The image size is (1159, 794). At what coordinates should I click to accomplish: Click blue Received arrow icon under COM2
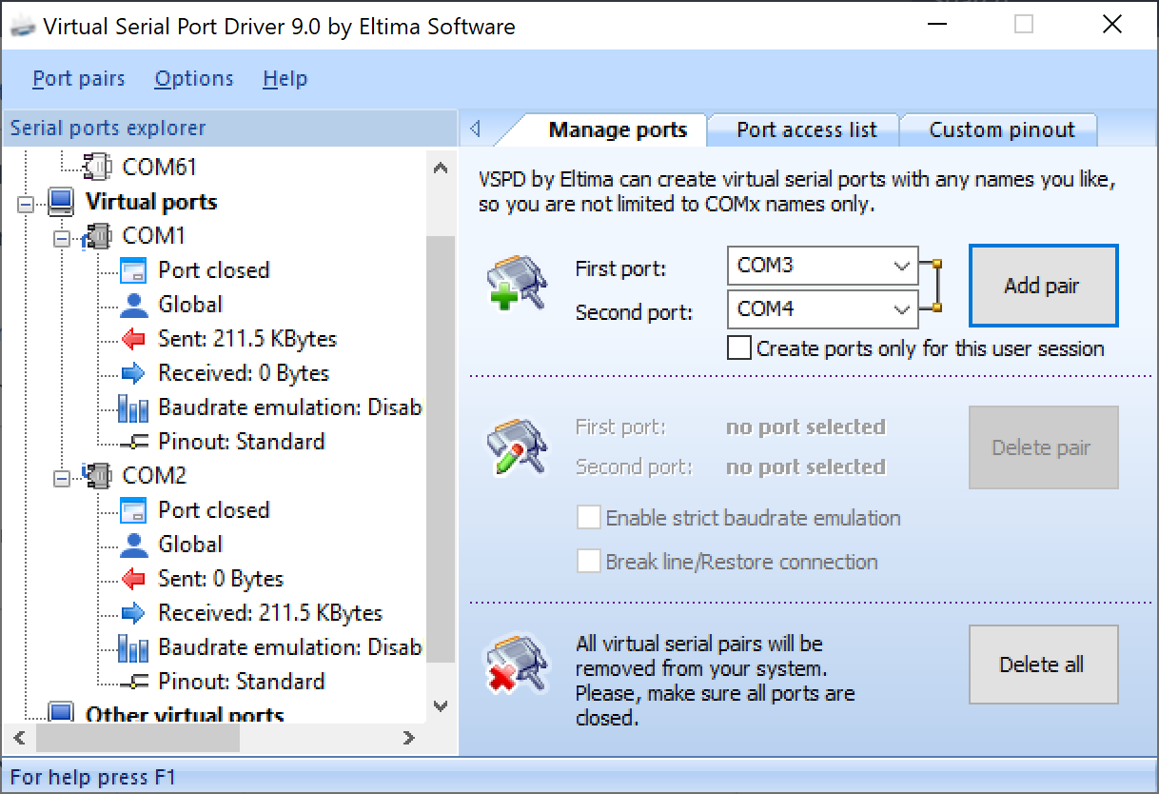pos(134,613)
